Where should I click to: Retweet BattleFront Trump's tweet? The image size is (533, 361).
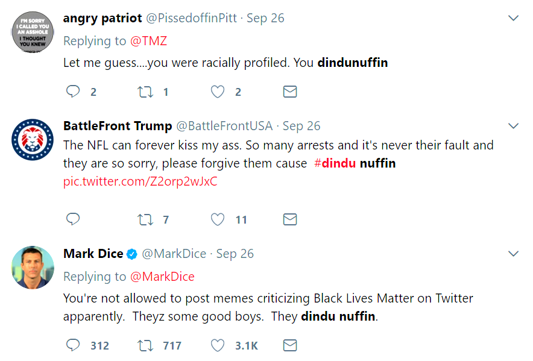[145, 219]
